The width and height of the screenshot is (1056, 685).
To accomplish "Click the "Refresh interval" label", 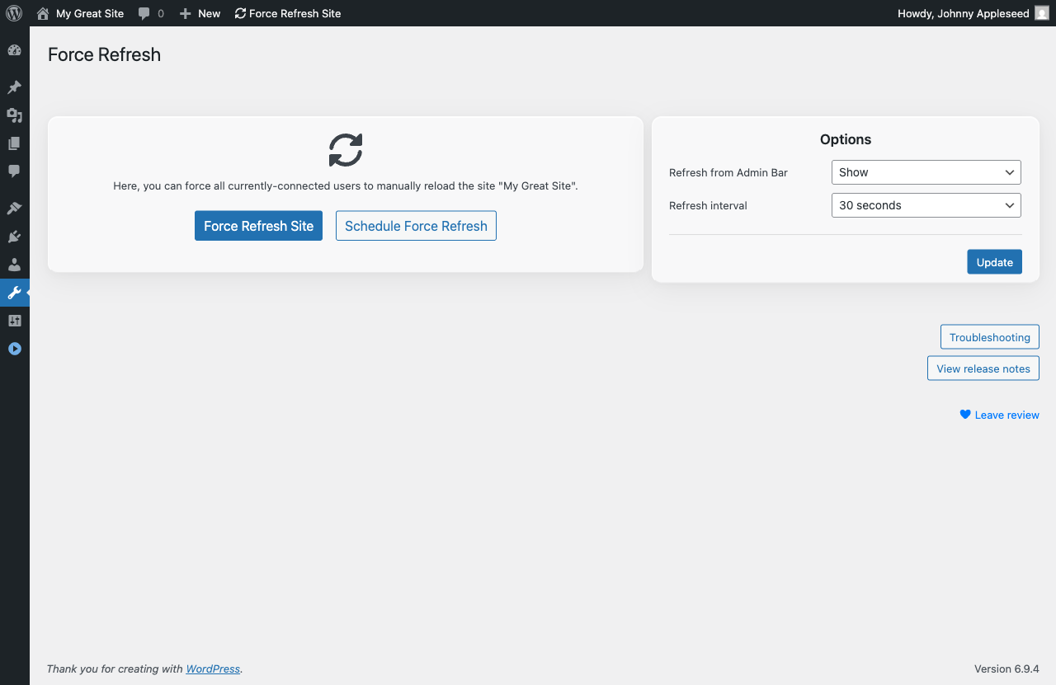I will [x=708, y=205].
